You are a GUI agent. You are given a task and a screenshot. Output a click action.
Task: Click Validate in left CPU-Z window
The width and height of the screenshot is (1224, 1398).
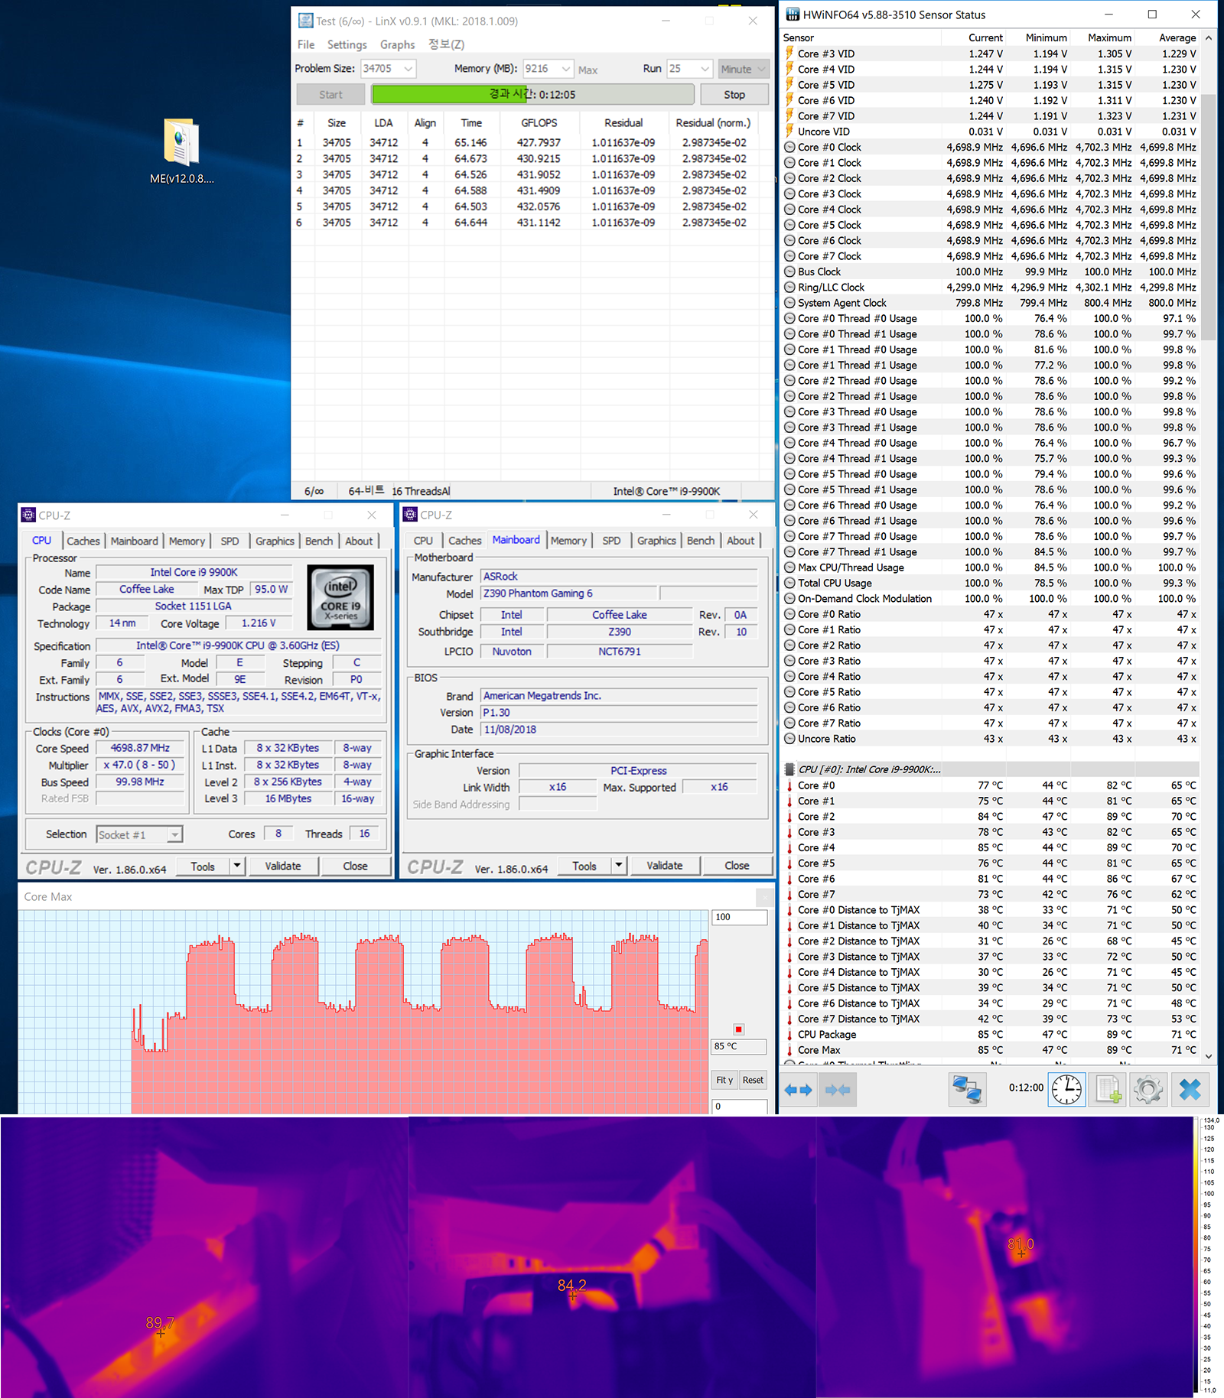(283, 866)
